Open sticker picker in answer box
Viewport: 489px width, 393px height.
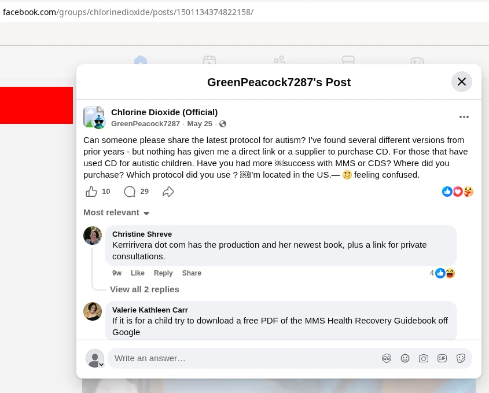[x=461, y=358]
